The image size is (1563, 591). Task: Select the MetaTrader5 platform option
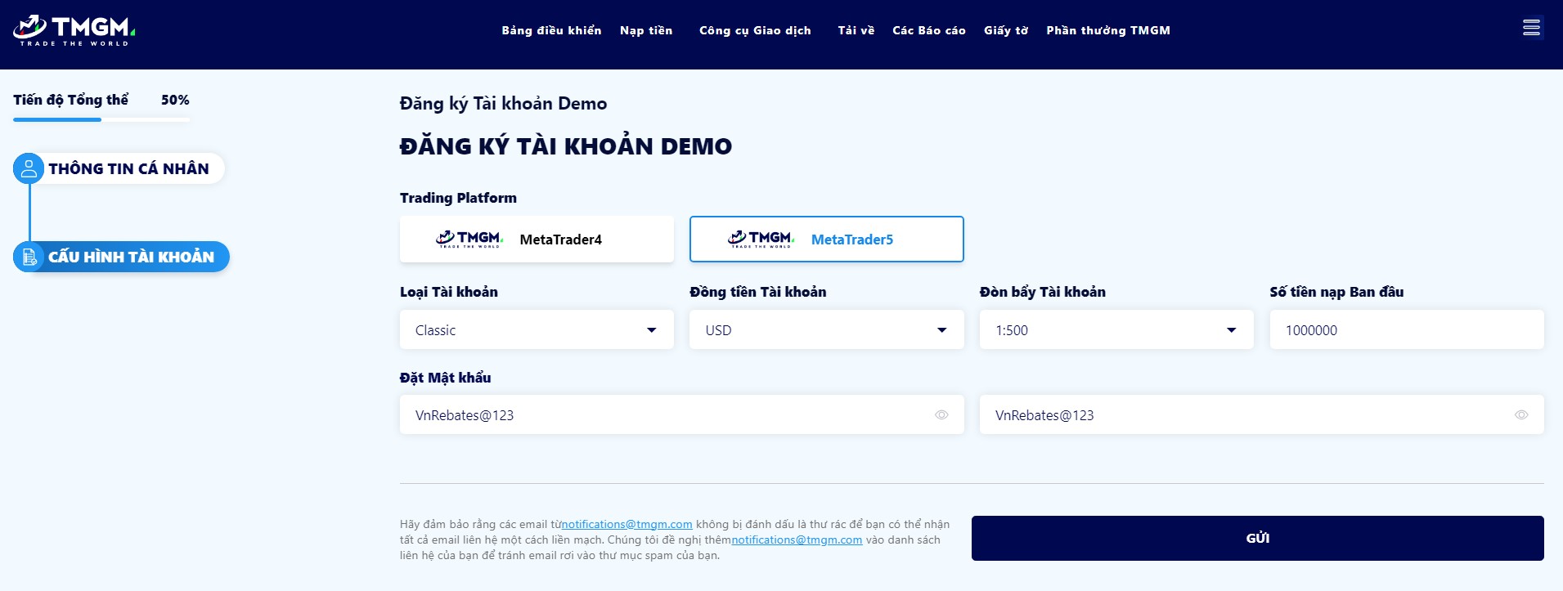pos(827,240)
